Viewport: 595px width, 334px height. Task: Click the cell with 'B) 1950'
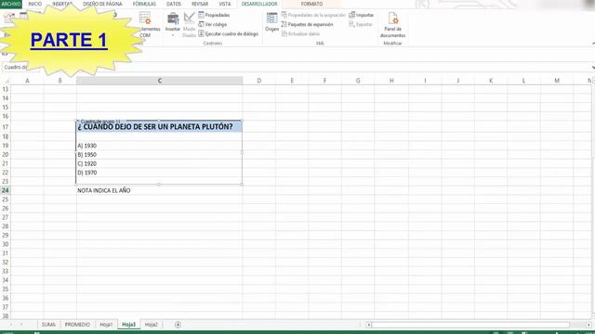pyautogui.click(x=159, y=155)
